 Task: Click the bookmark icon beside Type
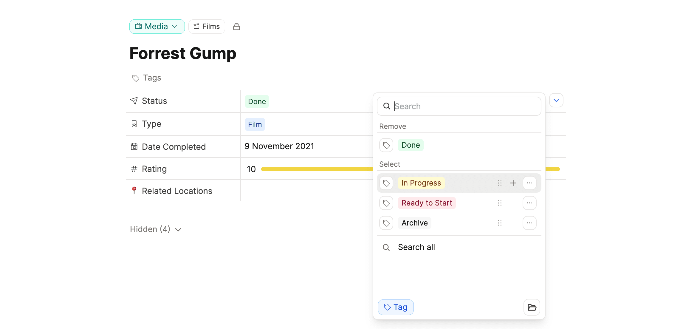(134, 123)
